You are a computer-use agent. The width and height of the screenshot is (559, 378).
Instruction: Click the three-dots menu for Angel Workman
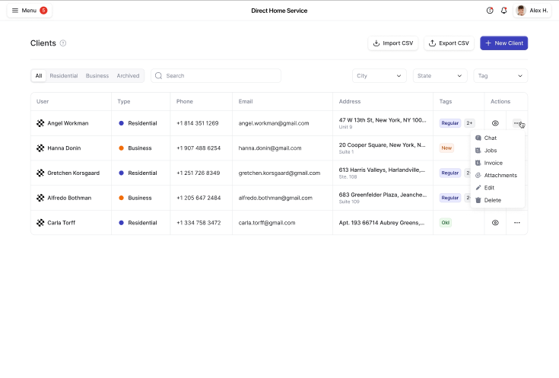click(x=516, y=123)
